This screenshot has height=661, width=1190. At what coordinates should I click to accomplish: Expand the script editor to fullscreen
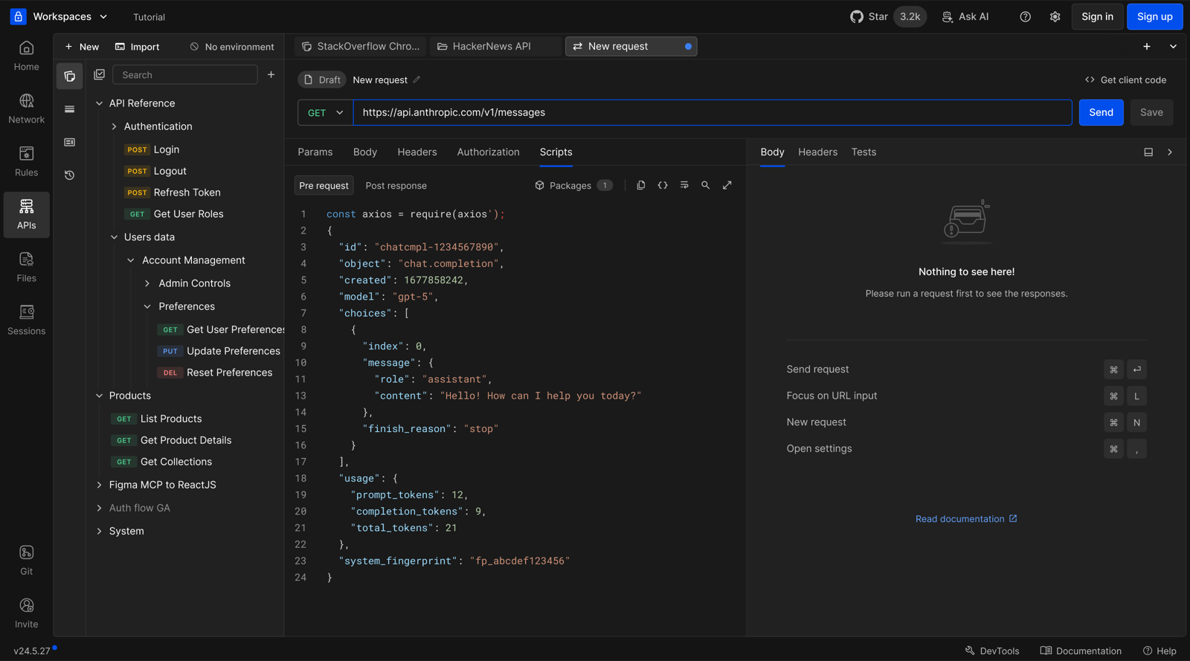[x=727, y=185]
